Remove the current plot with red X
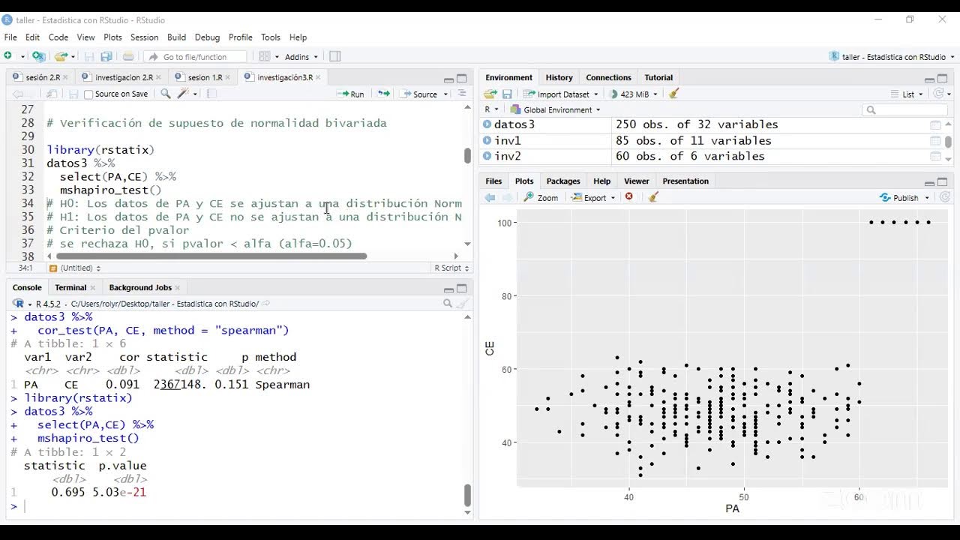 [629, 197]
